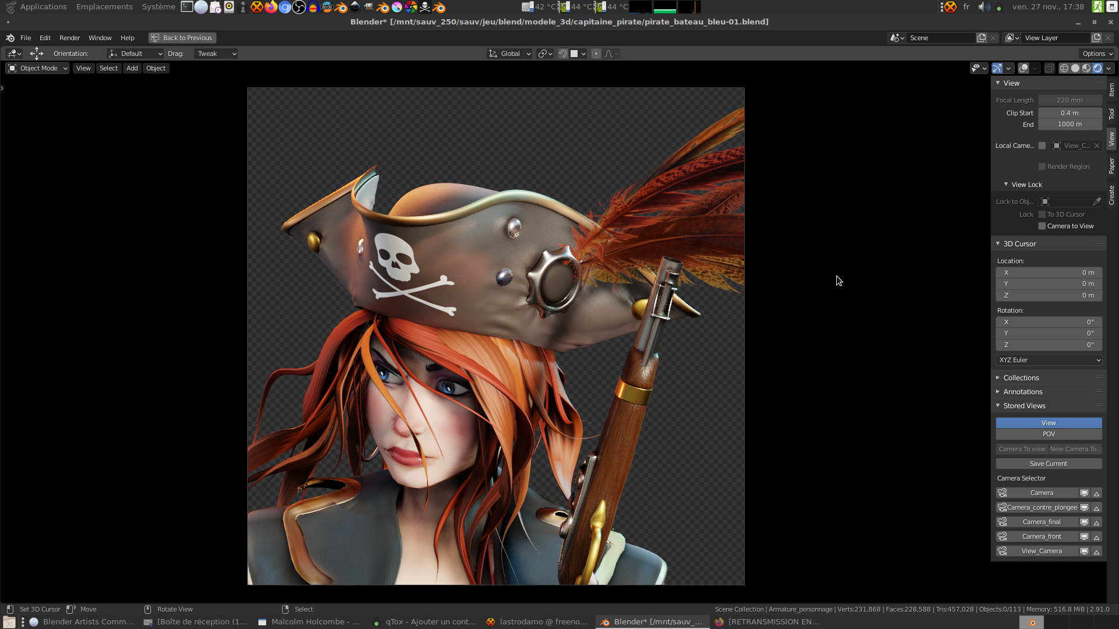The width and height of the screenshot is (1119, 629).
Task: Switch to rendered shading icon
Action: [x=1097, y=68]
